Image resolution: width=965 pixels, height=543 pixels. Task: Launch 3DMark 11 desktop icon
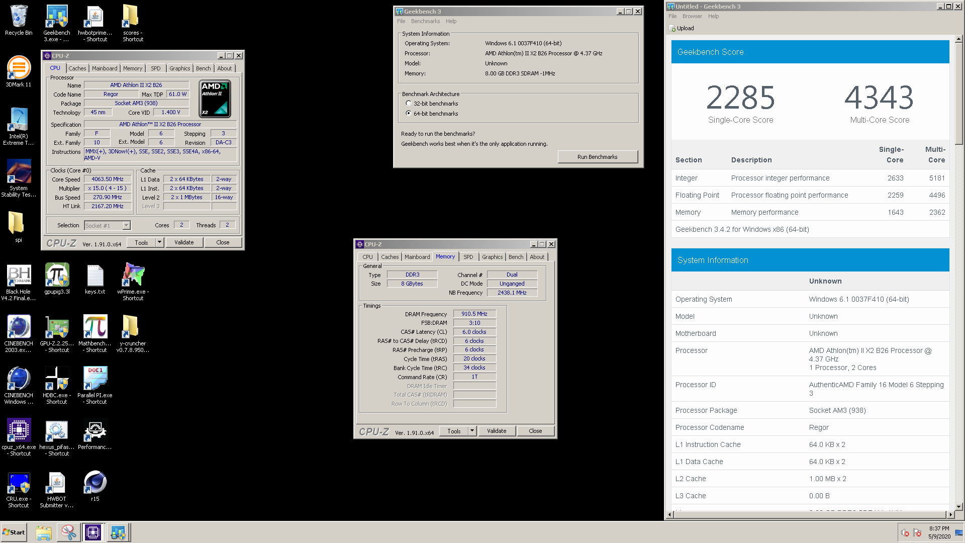19,71
